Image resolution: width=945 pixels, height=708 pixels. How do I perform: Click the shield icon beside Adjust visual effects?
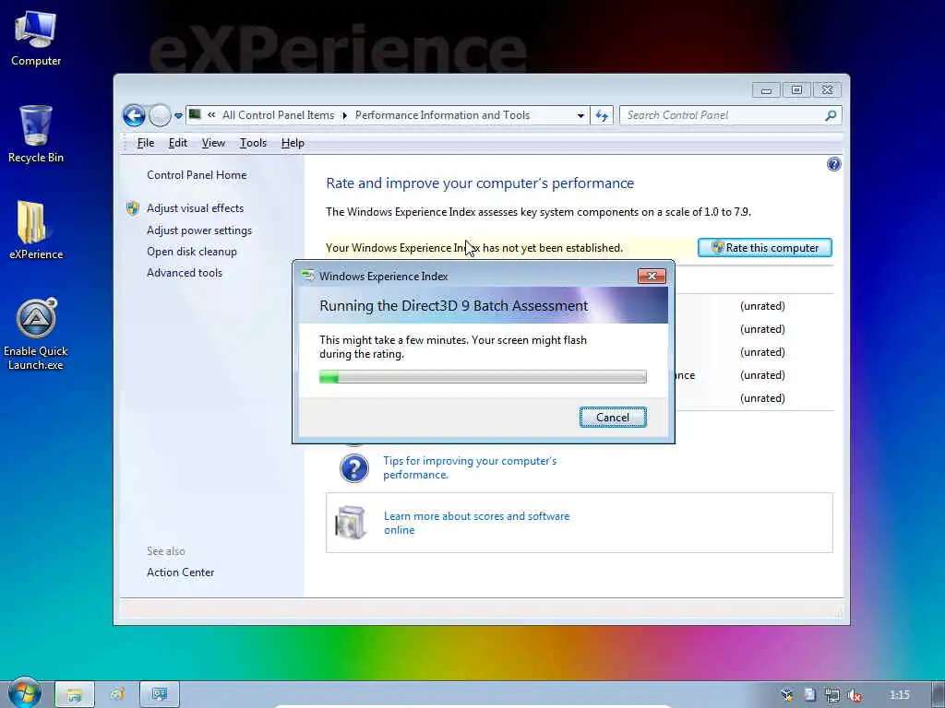(133, 208)
